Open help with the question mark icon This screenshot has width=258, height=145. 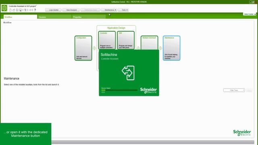tap(35, 10)
